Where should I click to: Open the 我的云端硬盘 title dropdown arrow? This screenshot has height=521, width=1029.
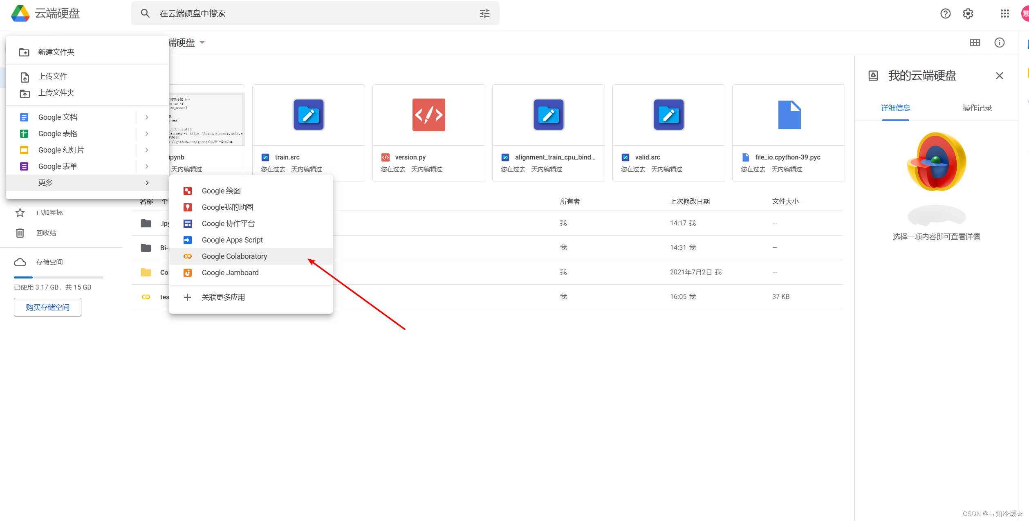tap(202, 43)
